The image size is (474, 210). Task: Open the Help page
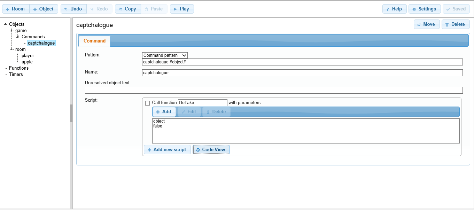pos(394,9)
